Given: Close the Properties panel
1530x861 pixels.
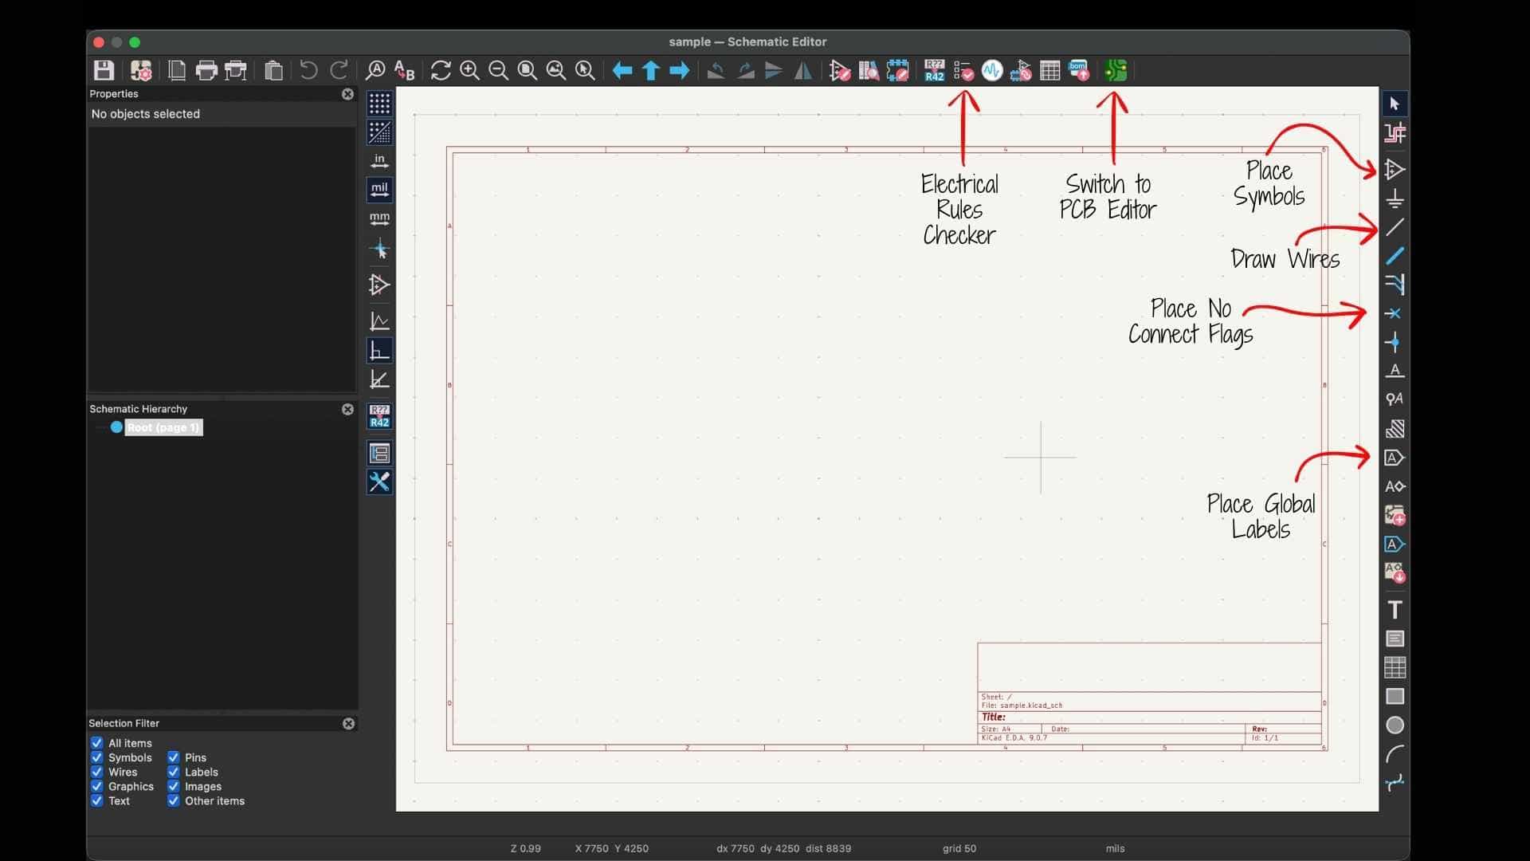Looking at the screenshot, I should click(347, 94).
